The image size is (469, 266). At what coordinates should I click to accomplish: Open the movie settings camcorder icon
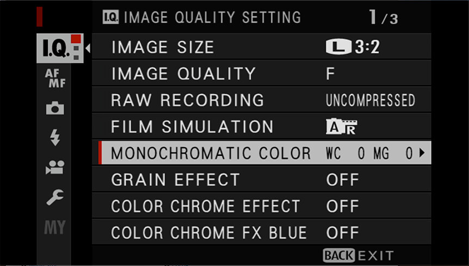[55, 167]
